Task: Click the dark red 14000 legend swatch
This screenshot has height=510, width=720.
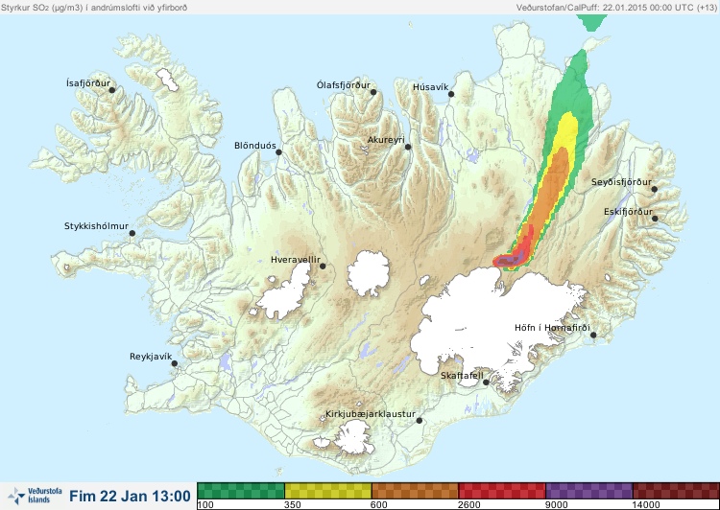Action: point(676,491)
